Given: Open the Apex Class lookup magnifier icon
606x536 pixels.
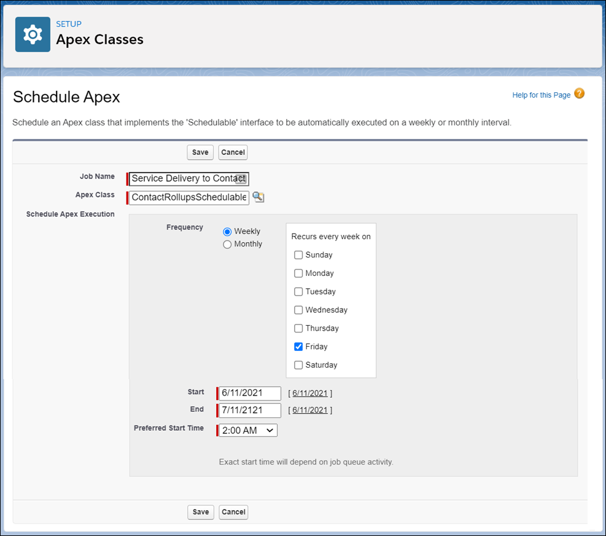Looking at the screenshot, I should [258, 197].
